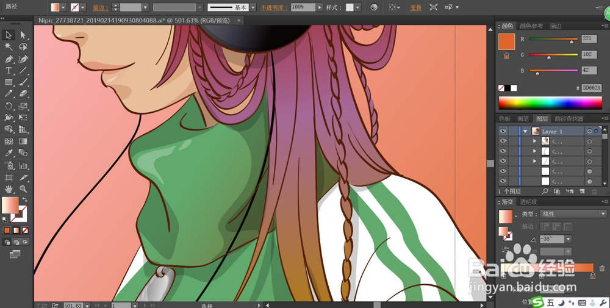Click the change screen mode icon
The image size is (610, 308).
[x=15, y=254]
